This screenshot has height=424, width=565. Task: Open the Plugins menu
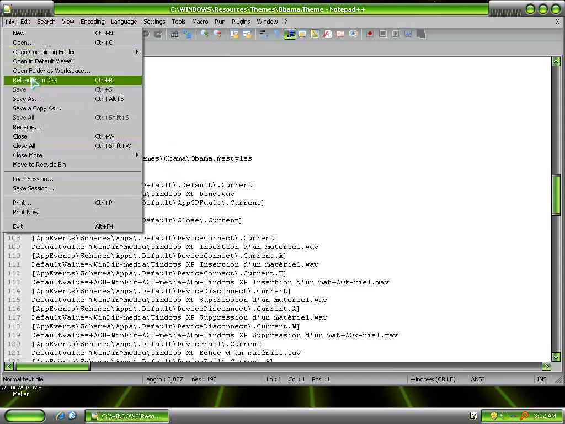[241, 22]
